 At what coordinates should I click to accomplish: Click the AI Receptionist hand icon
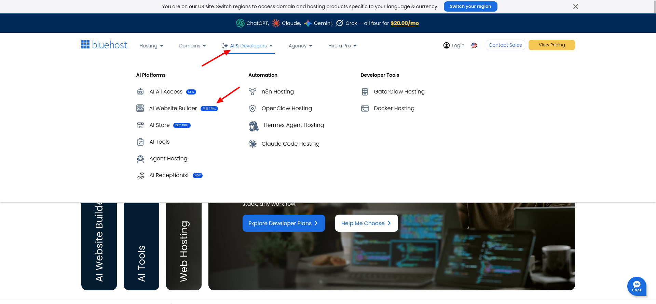pos(140,175)
